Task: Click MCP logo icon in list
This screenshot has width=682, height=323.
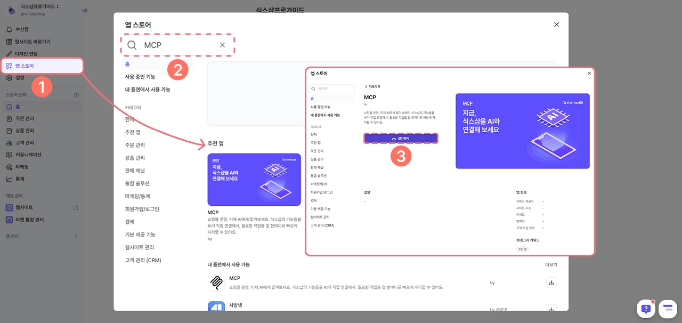Action: (x=216, y=282)
